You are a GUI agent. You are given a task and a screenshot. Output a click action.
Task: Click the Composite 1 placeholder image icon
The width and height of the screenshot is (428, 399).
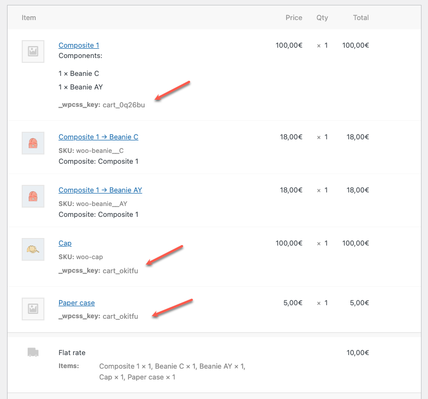click(x=33, y=52)
